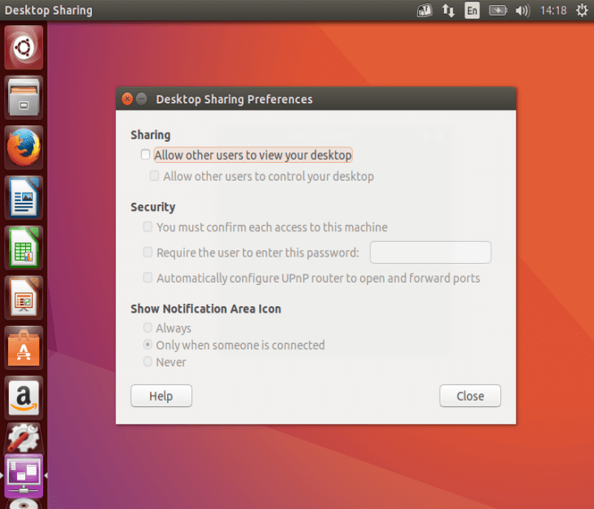This screenshot has width=594, height=509.
Task: Open Amazon launcher icon
Action: [x=24, y=397]
